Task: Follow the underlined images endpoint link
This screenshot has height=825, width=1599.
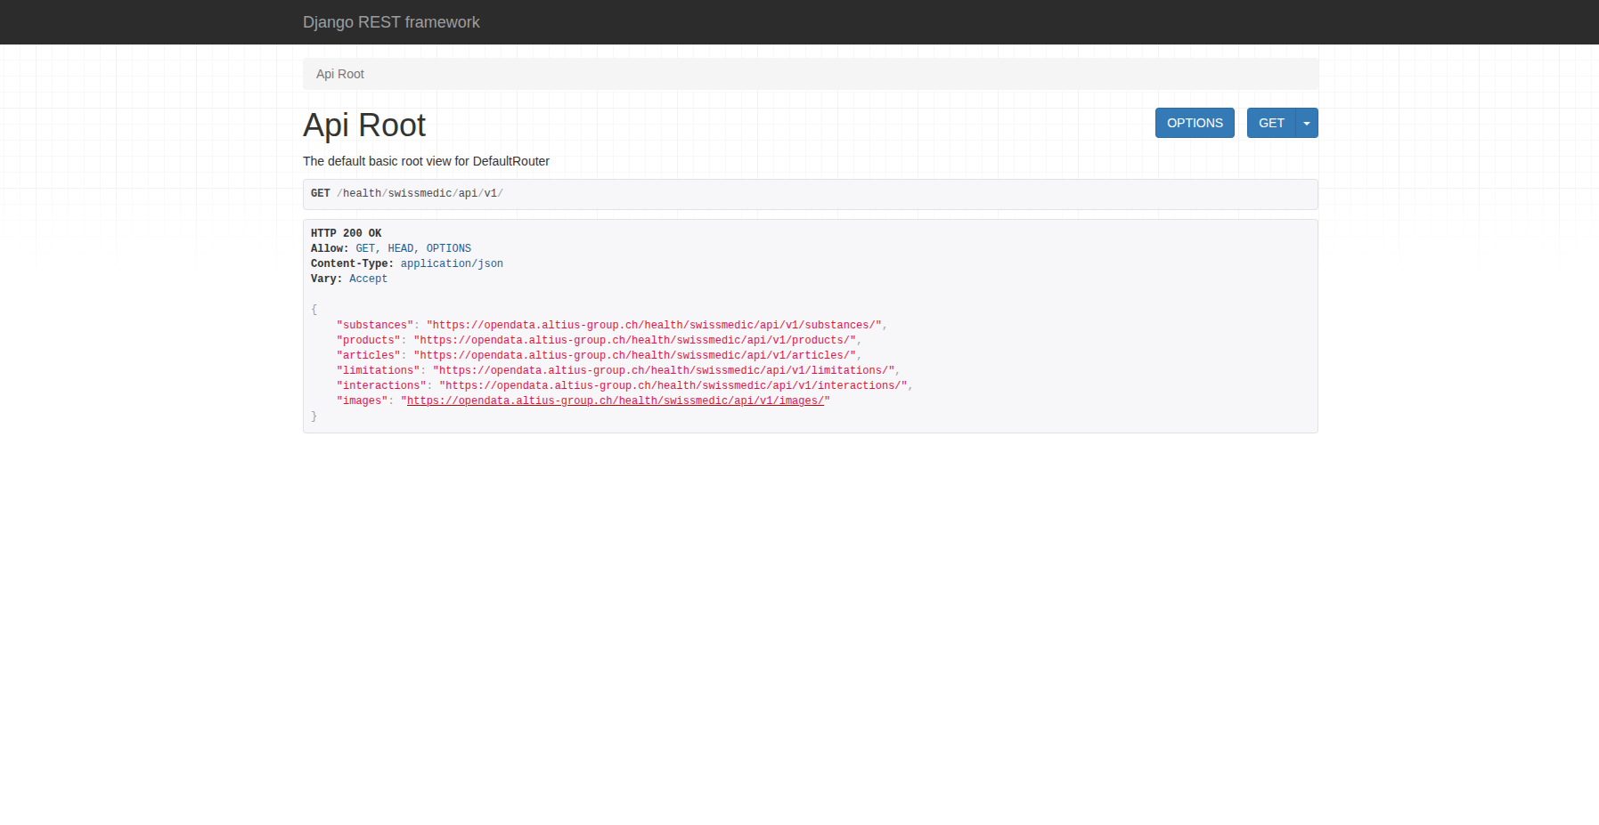Action: tap(615, 400)
